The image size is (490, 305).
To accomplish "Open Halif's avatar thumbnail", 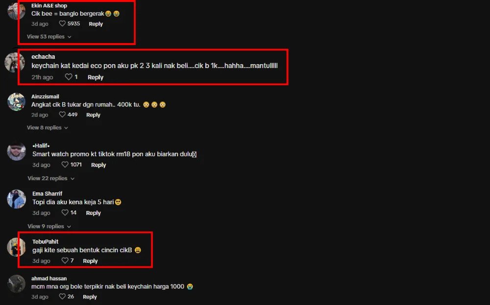I will pyautogui.click(x=17, y=151).
